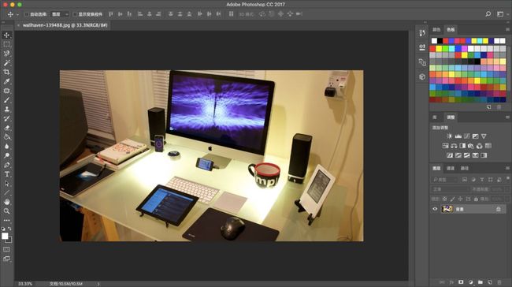Open the layer filter type dropdown
Image resolution: width=512 pixels, height=287 pixels.
tap(443, 180)
